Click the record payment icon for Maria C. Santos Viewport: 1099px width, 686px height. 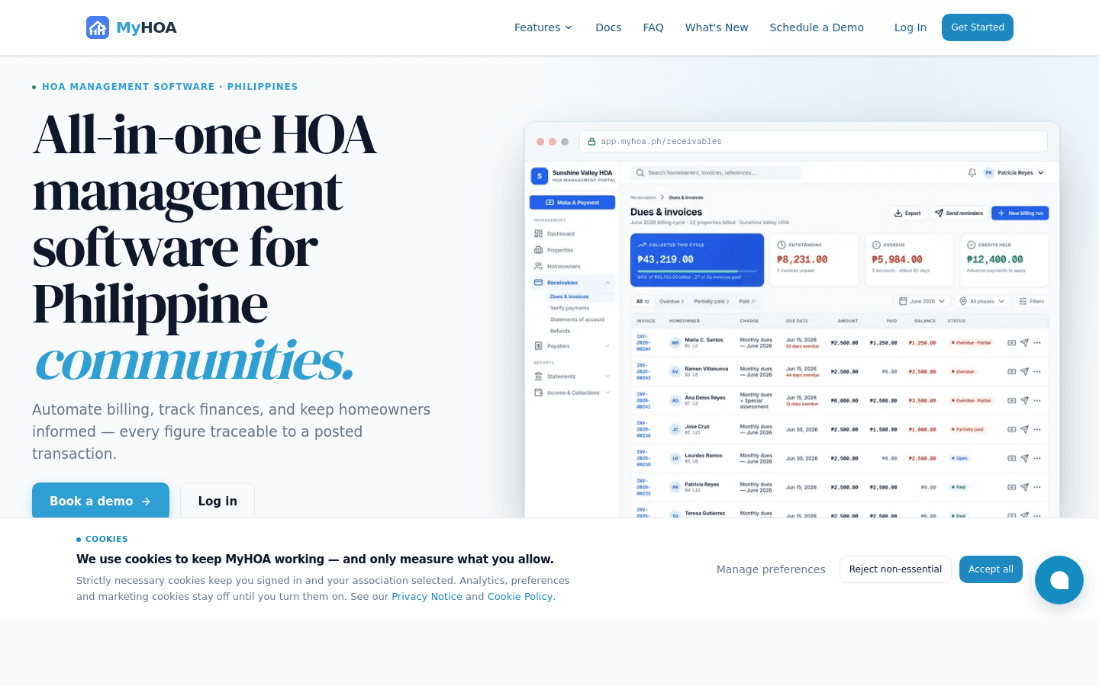[x=1012, y=343]
